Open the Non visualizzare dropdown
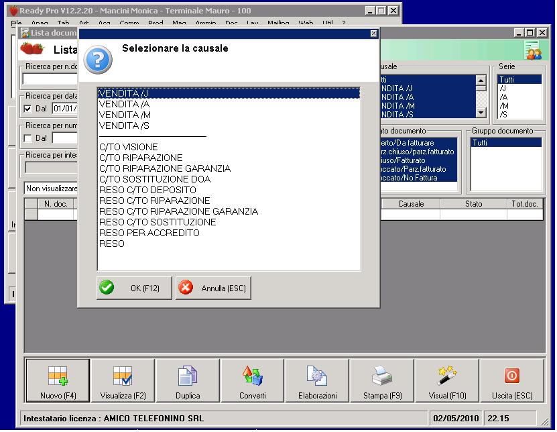The image size is (557, 432). 51,188
